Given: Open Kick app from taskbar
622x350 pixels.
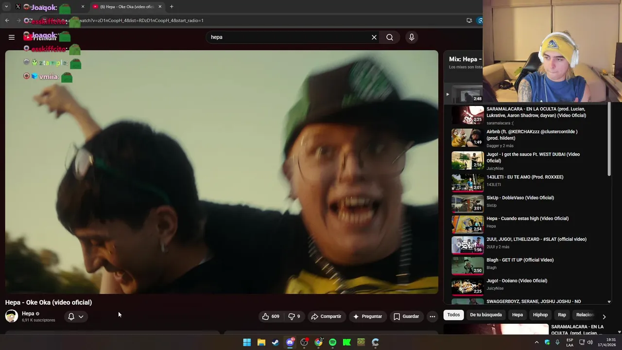Looking at the screenshot, I should tap(347, 342).
